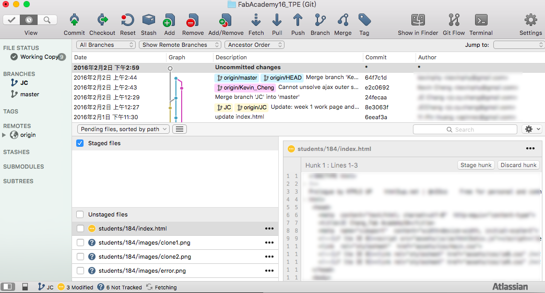Open the Stash tool
Image resolution: width=545 pixels, height=293 pixels.
click(x=149, y=20)
